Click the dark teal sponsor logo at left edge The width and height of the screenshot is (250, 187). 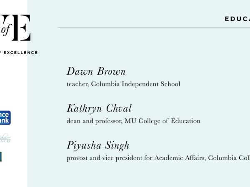click(1, 157)
